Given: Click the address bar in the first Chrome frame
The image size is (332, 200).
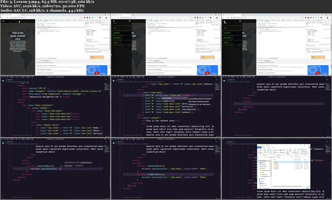Looking at the screenshot, I should tap(44, 18).
